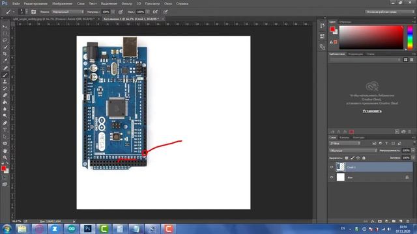Select the Paint Bucket tool
The width and height of the screenshot is (417, 234).
click(5, 102)
